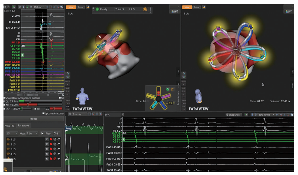Click the Freeze button

[x=34, y=119]
